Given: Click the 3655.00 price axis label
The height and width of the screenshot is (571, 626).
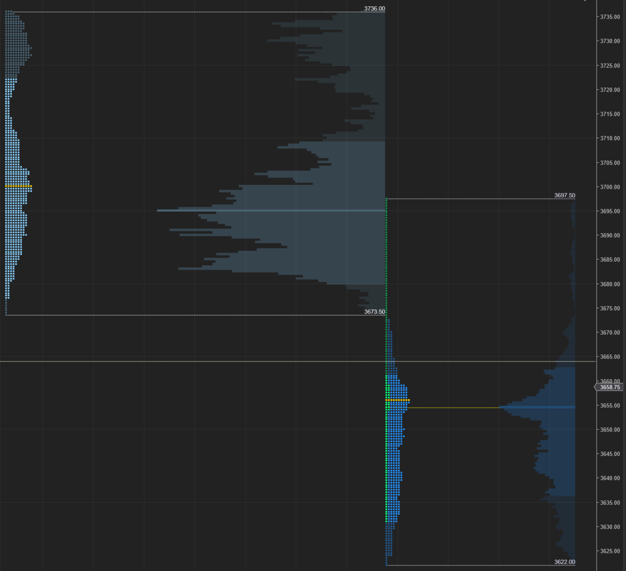Looking at the screenshot, I should coord(610,405).
